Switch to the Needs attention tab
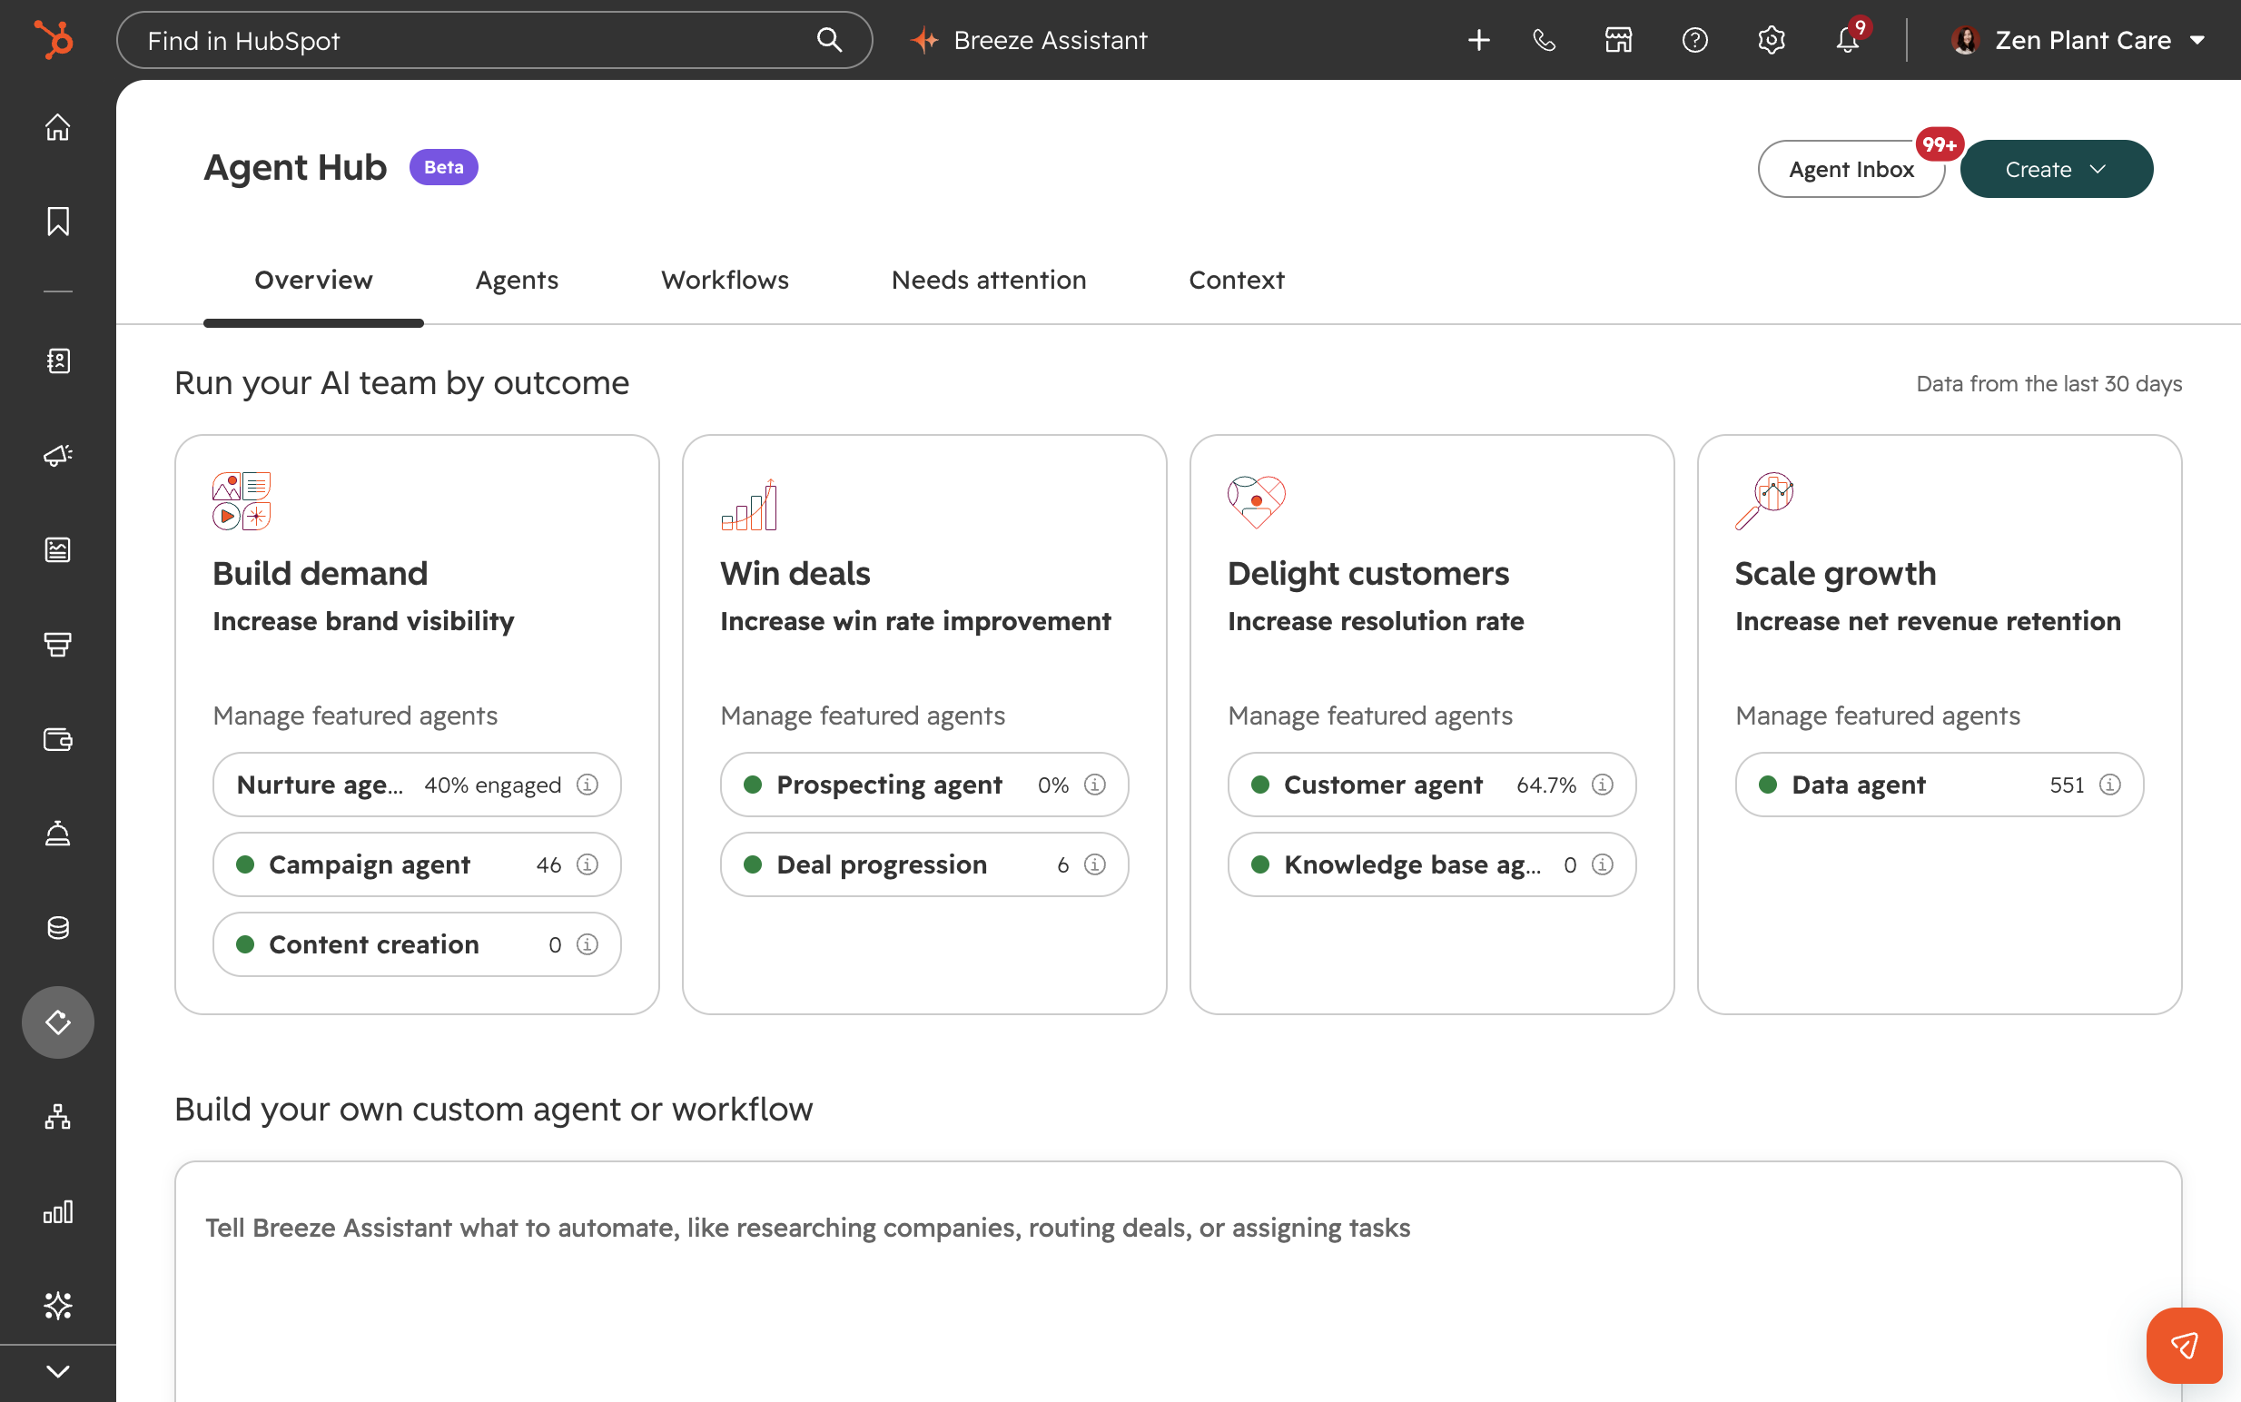Screen dimensions: 2241x1402 pos(988,280)
